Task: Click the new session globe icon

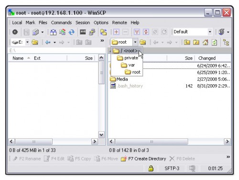Action: [x=221, y=32]
